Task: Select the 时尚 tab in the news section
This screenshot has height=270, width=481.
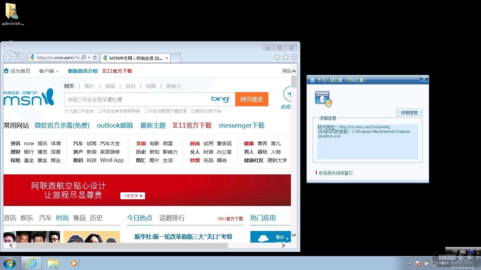Action: (62, 218)
